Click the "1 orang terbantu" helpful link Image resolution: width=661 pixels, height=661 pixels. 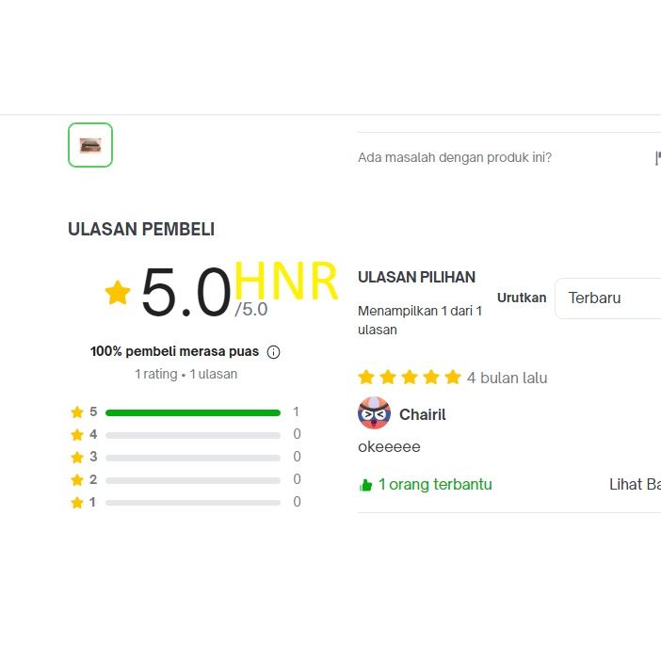pyautogui.click(x=435, y=485)
